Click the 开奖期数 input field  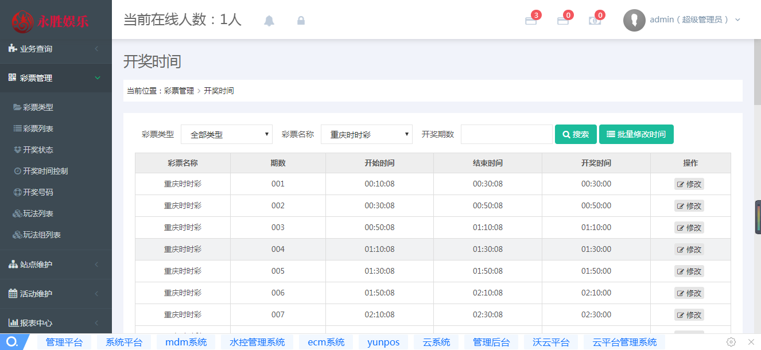506,134
